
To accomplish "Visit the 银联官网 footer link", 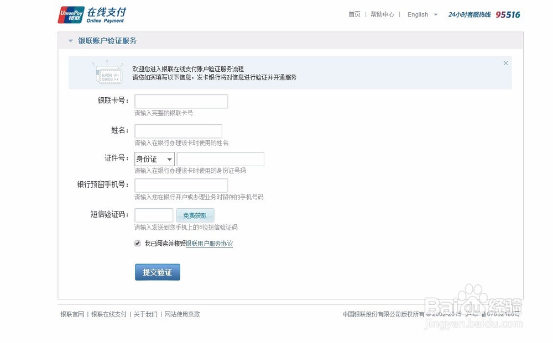I will 72,314.
